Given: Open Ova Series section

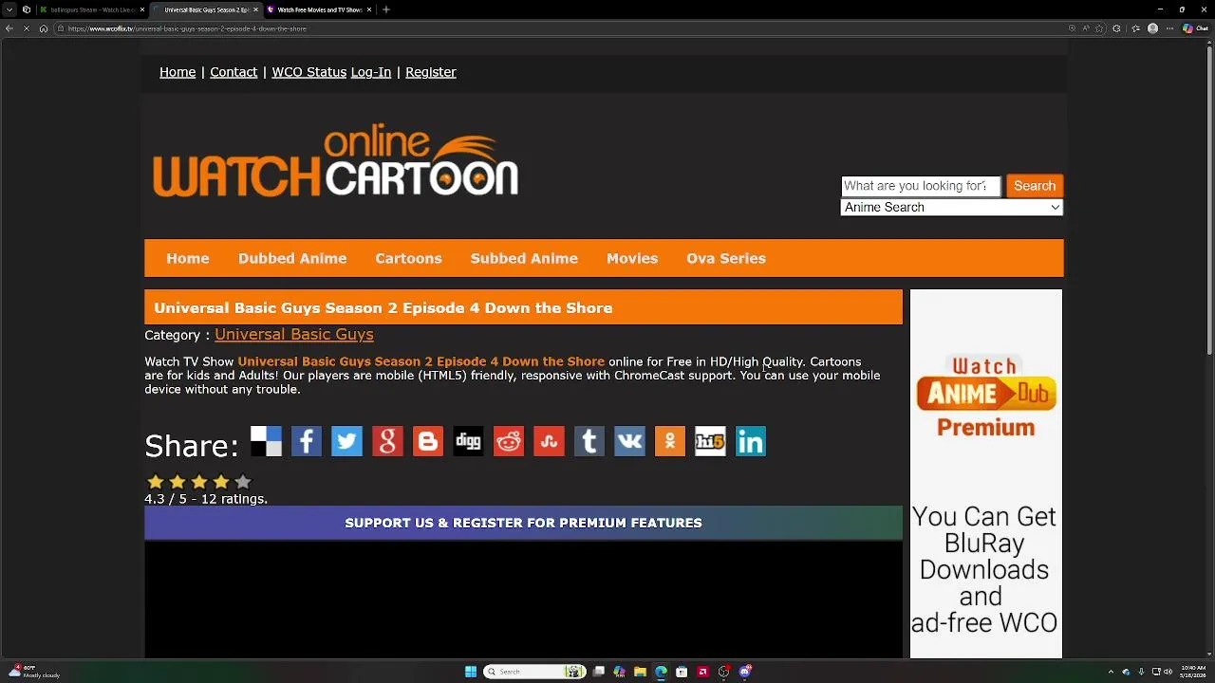Looking at the screenshot, I should point(726,258).
